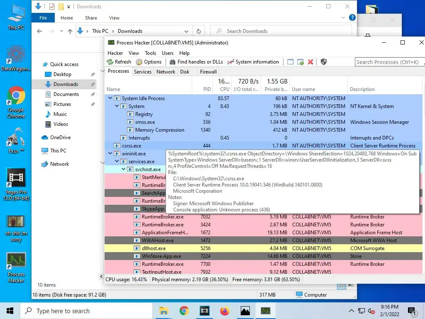Open Firefox from the taskbar
The width and height of the screenshot is (425, 319).
pos(225,311)
